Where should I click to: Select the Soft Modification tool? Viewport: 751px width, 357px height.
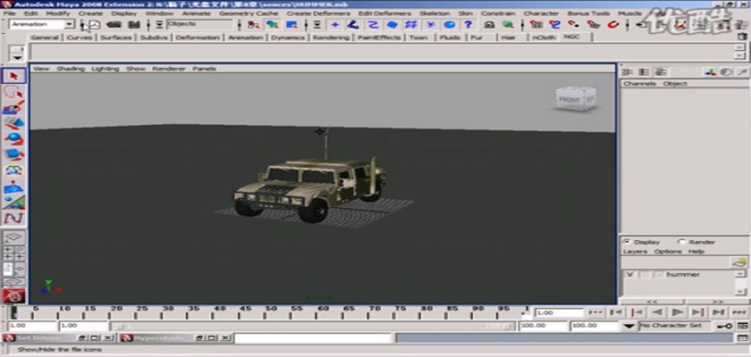[x=14, y=187]
